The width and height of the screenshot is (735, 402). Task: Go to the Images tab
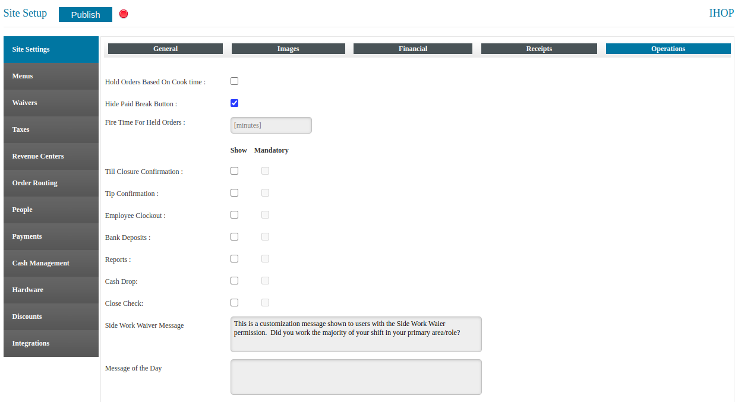pyautogui.click(x=288, y=49)
